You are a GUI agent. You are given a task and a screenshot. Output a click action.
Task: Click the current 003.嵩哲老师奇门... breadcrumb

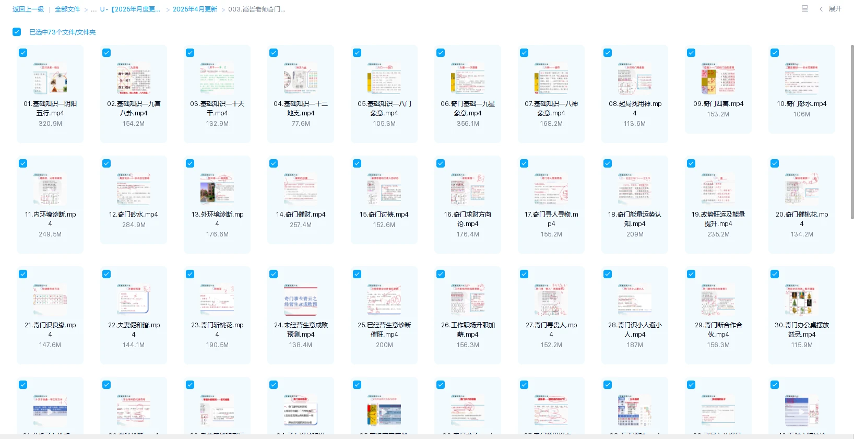tap(257, 9)
